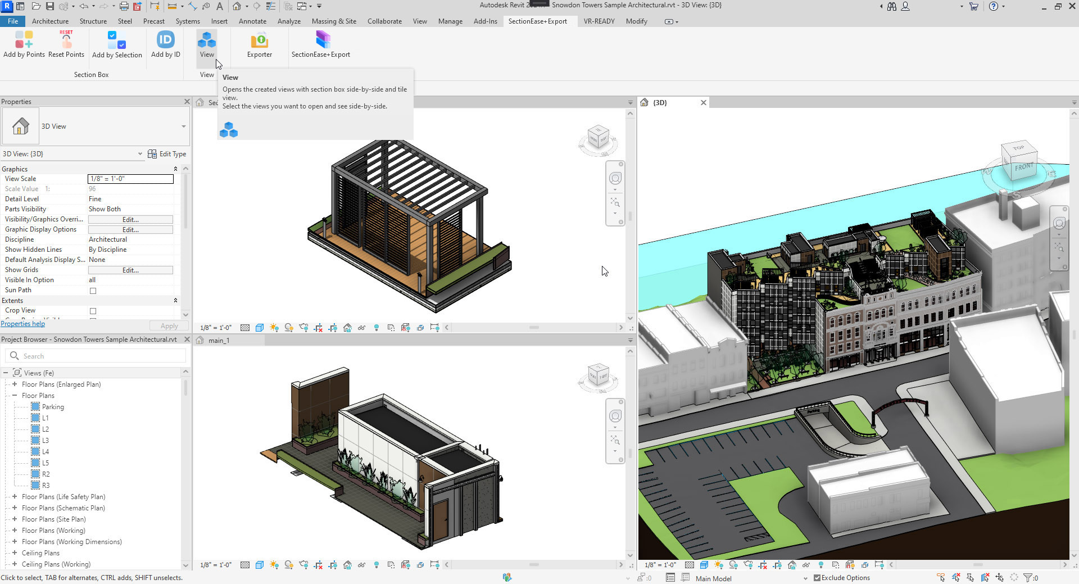The image size is (1079, 584).
Task: Click the View Scale input field
Action: point(130,179)
